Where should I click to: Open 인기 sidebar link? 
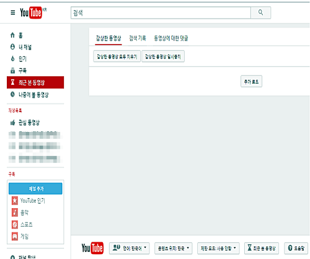point(23,59)
